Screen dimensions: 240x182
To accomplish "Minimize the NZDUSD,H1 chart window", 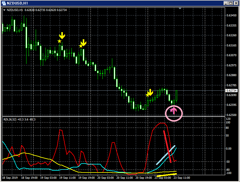I will pyautogui.click(x=226, y=3).
